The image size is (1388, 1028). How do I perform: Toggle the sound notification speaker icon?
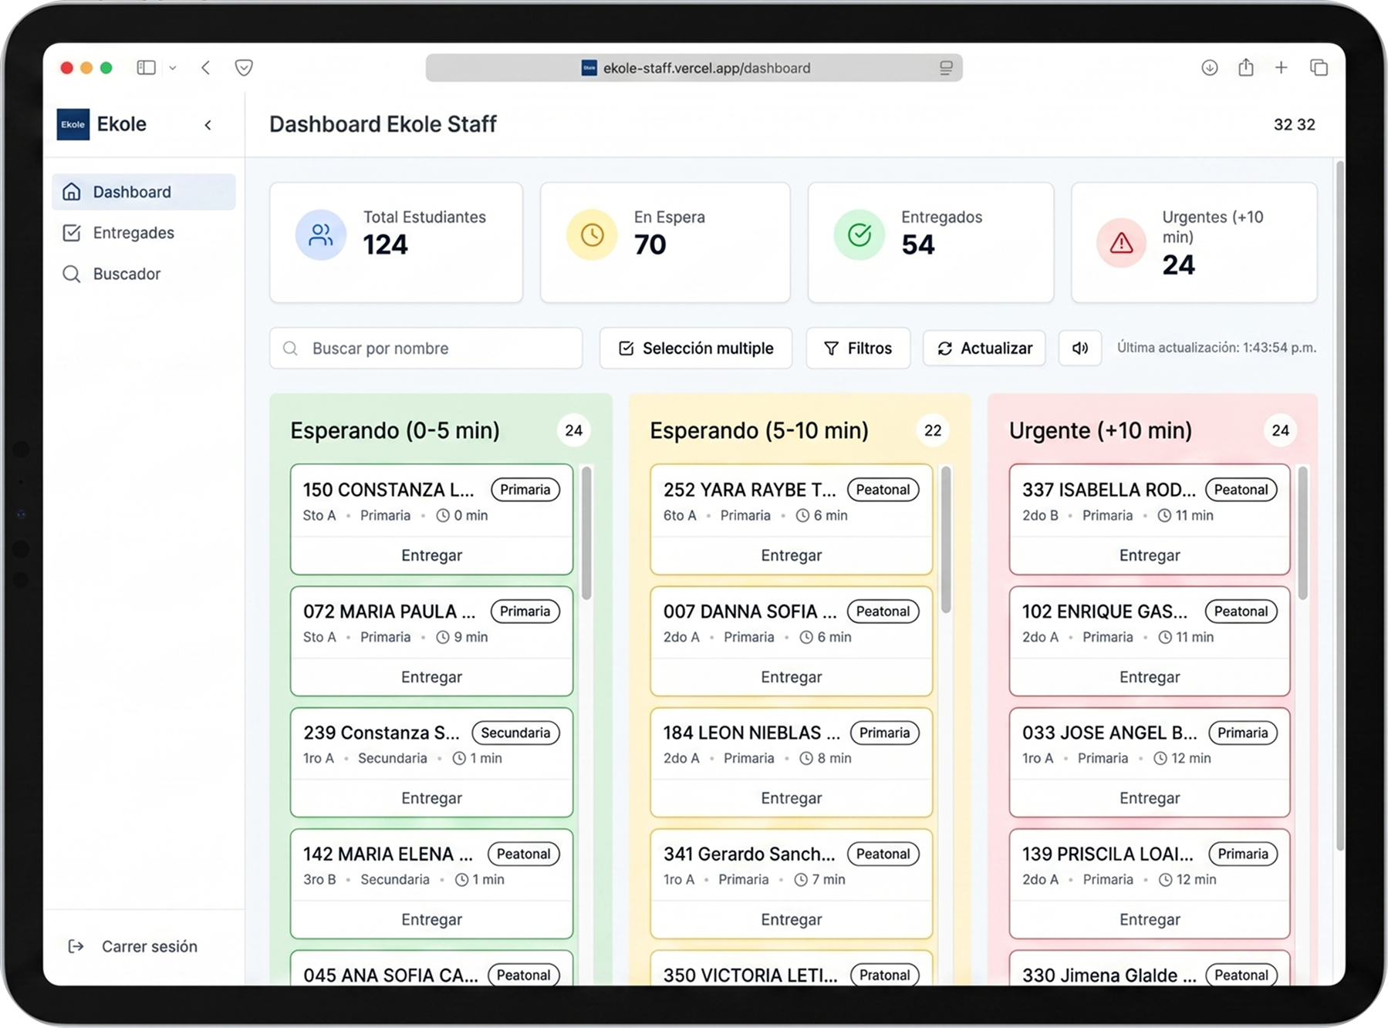click(x=1079, y=348)
